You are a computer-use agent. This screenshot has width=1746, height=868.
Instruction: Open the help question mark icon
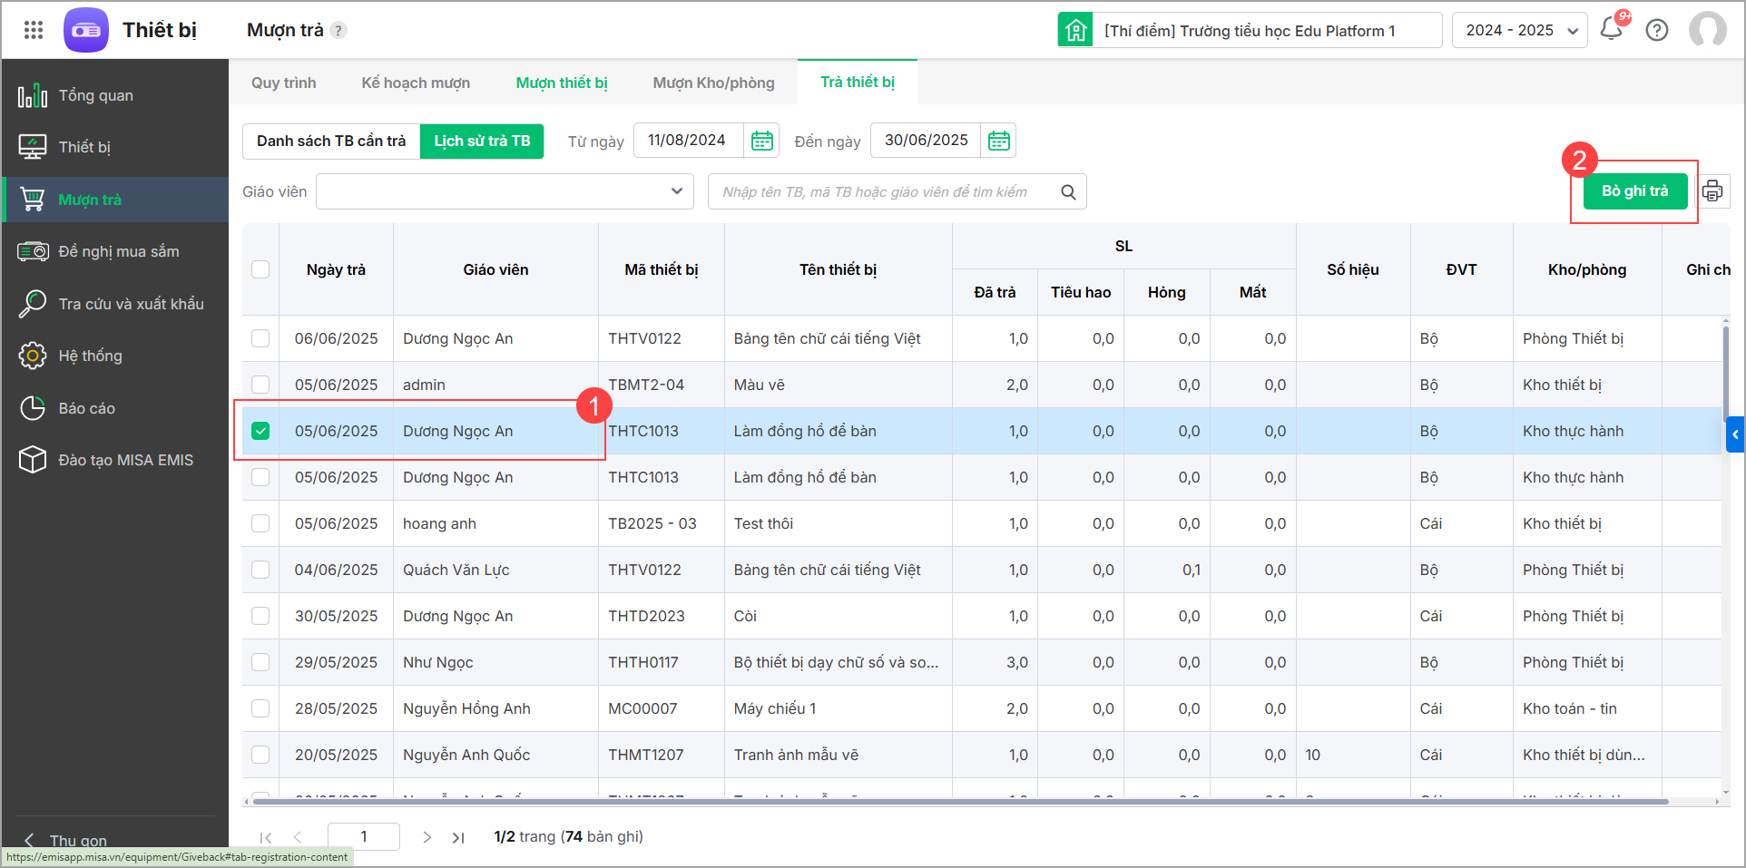[x=1657, y=30]
